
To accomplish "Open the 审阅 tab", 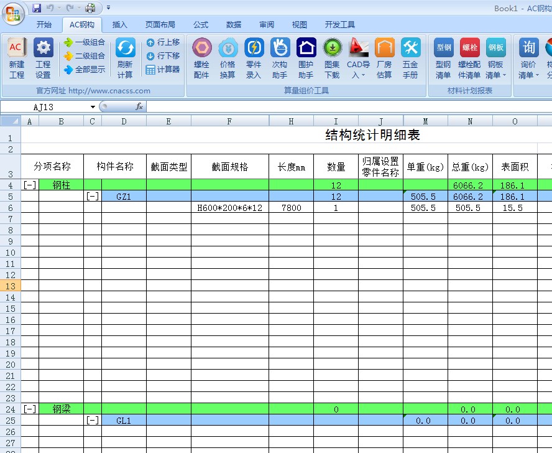I will click(267, 25).
